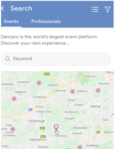Click the A322 road badge
Viewport: 115px width, 149px height.
(47, 74)
